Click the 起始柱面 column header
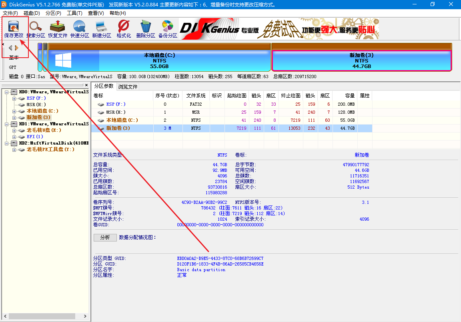The image size is (461, 322). click(x=237, y=96)
